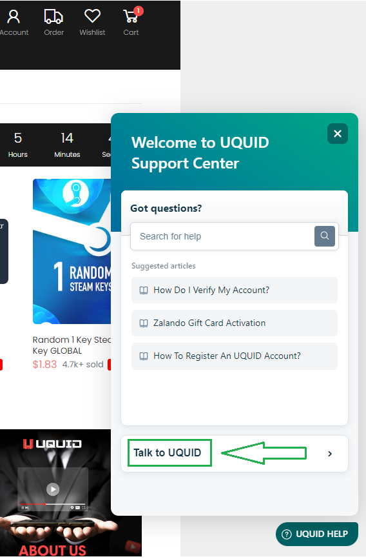Close the UQUID Support Center panel
Image resolution: width=366 pixels, height=559 pixels.
(x=338, y=134)
